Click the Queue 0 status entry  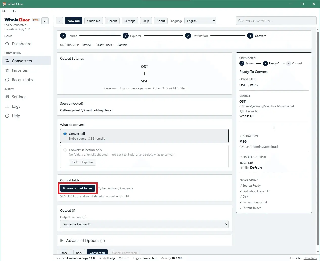click(x=124, y=258)
